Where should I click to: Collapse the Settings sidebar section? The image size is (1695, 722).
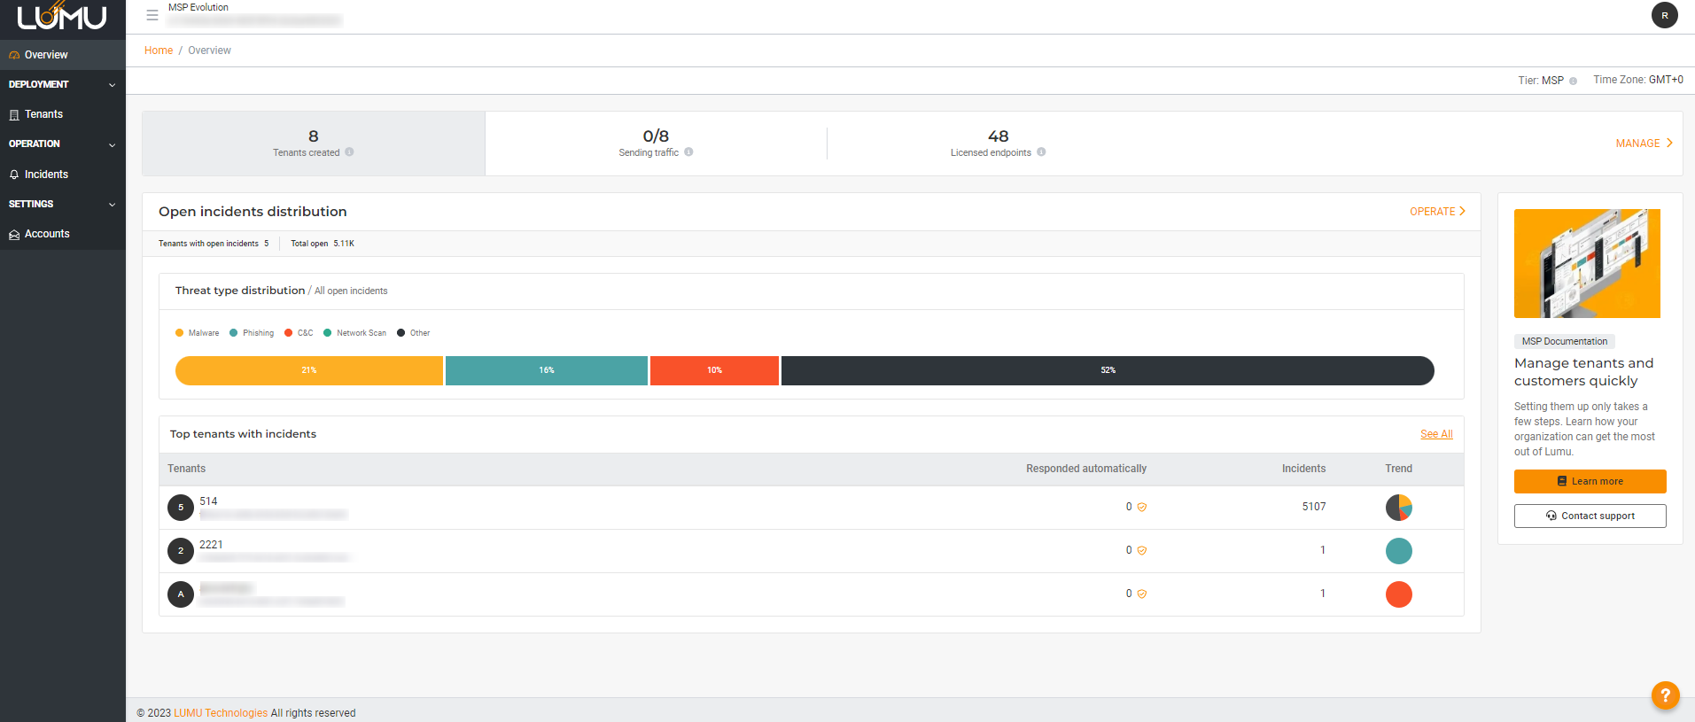(x=112, y=205)
